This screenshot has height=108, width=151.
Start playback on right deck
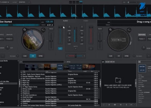119,56
